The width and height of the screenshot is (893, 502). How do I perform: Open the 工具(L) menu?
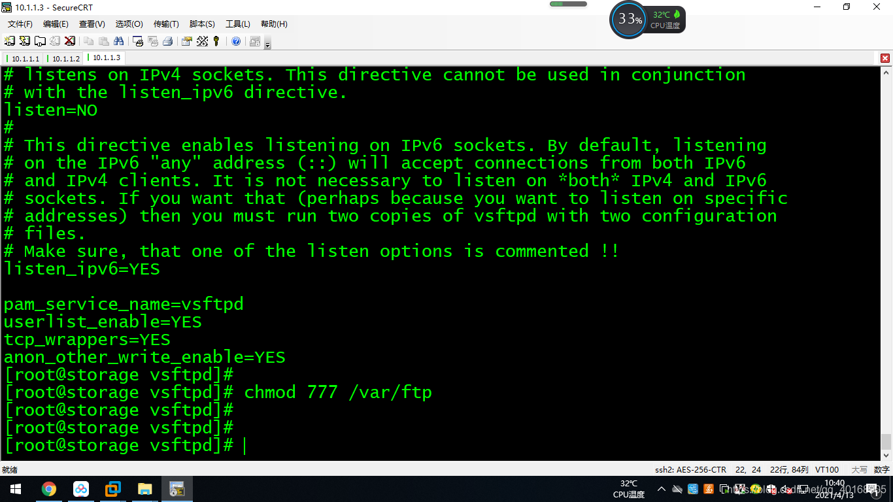coord(238,24)
